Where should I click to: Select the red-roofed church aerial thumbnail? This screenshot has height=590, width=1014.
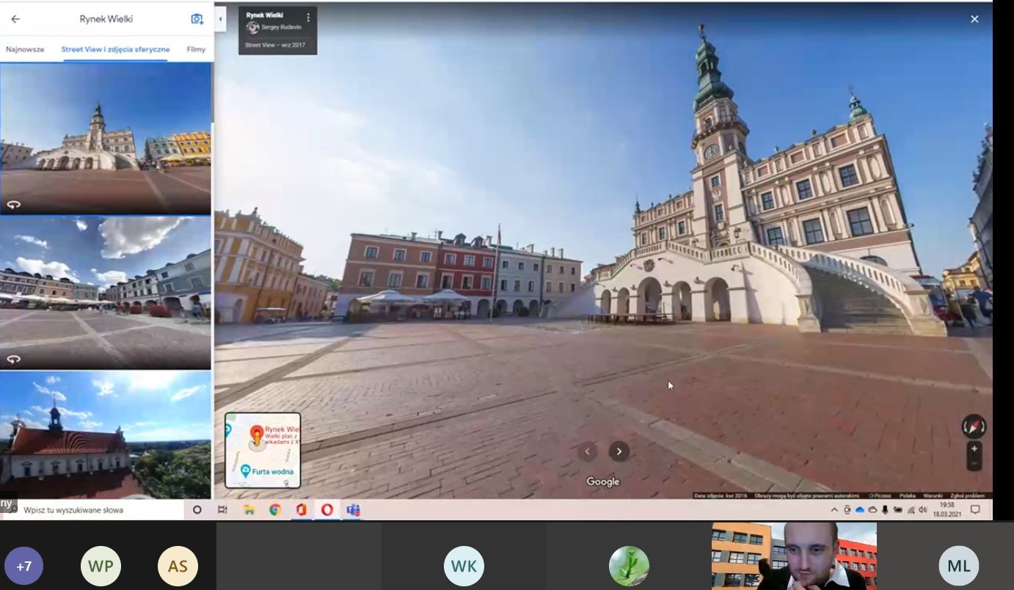click(x=106, y=434)
